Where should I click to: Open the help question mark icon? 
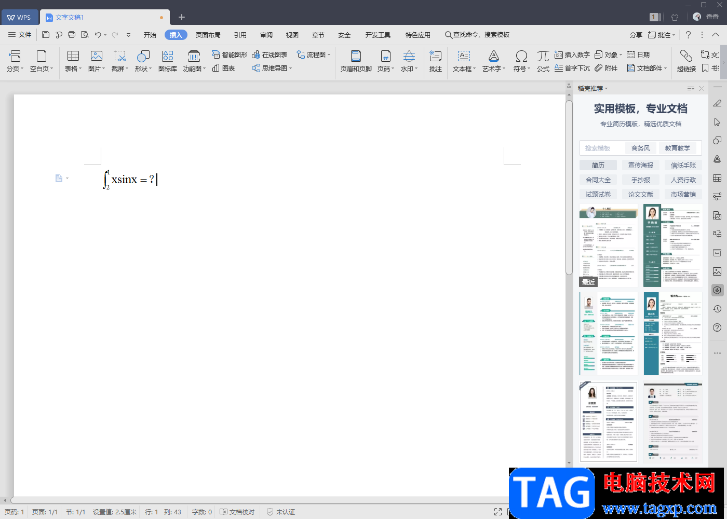[688, 35]
